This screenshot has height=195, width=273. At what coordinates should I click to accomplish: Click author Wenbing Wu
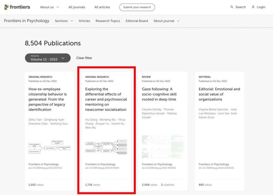108,120
